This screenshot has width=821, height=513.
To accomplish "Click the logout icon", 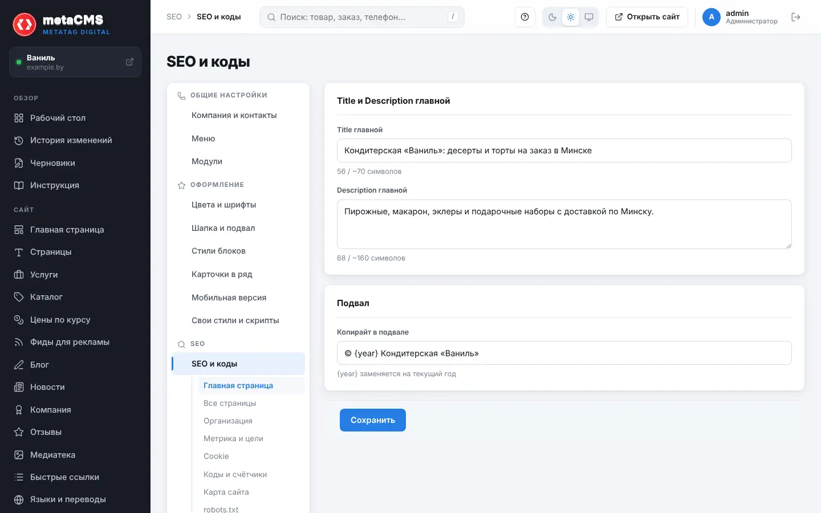I will 796,17.
